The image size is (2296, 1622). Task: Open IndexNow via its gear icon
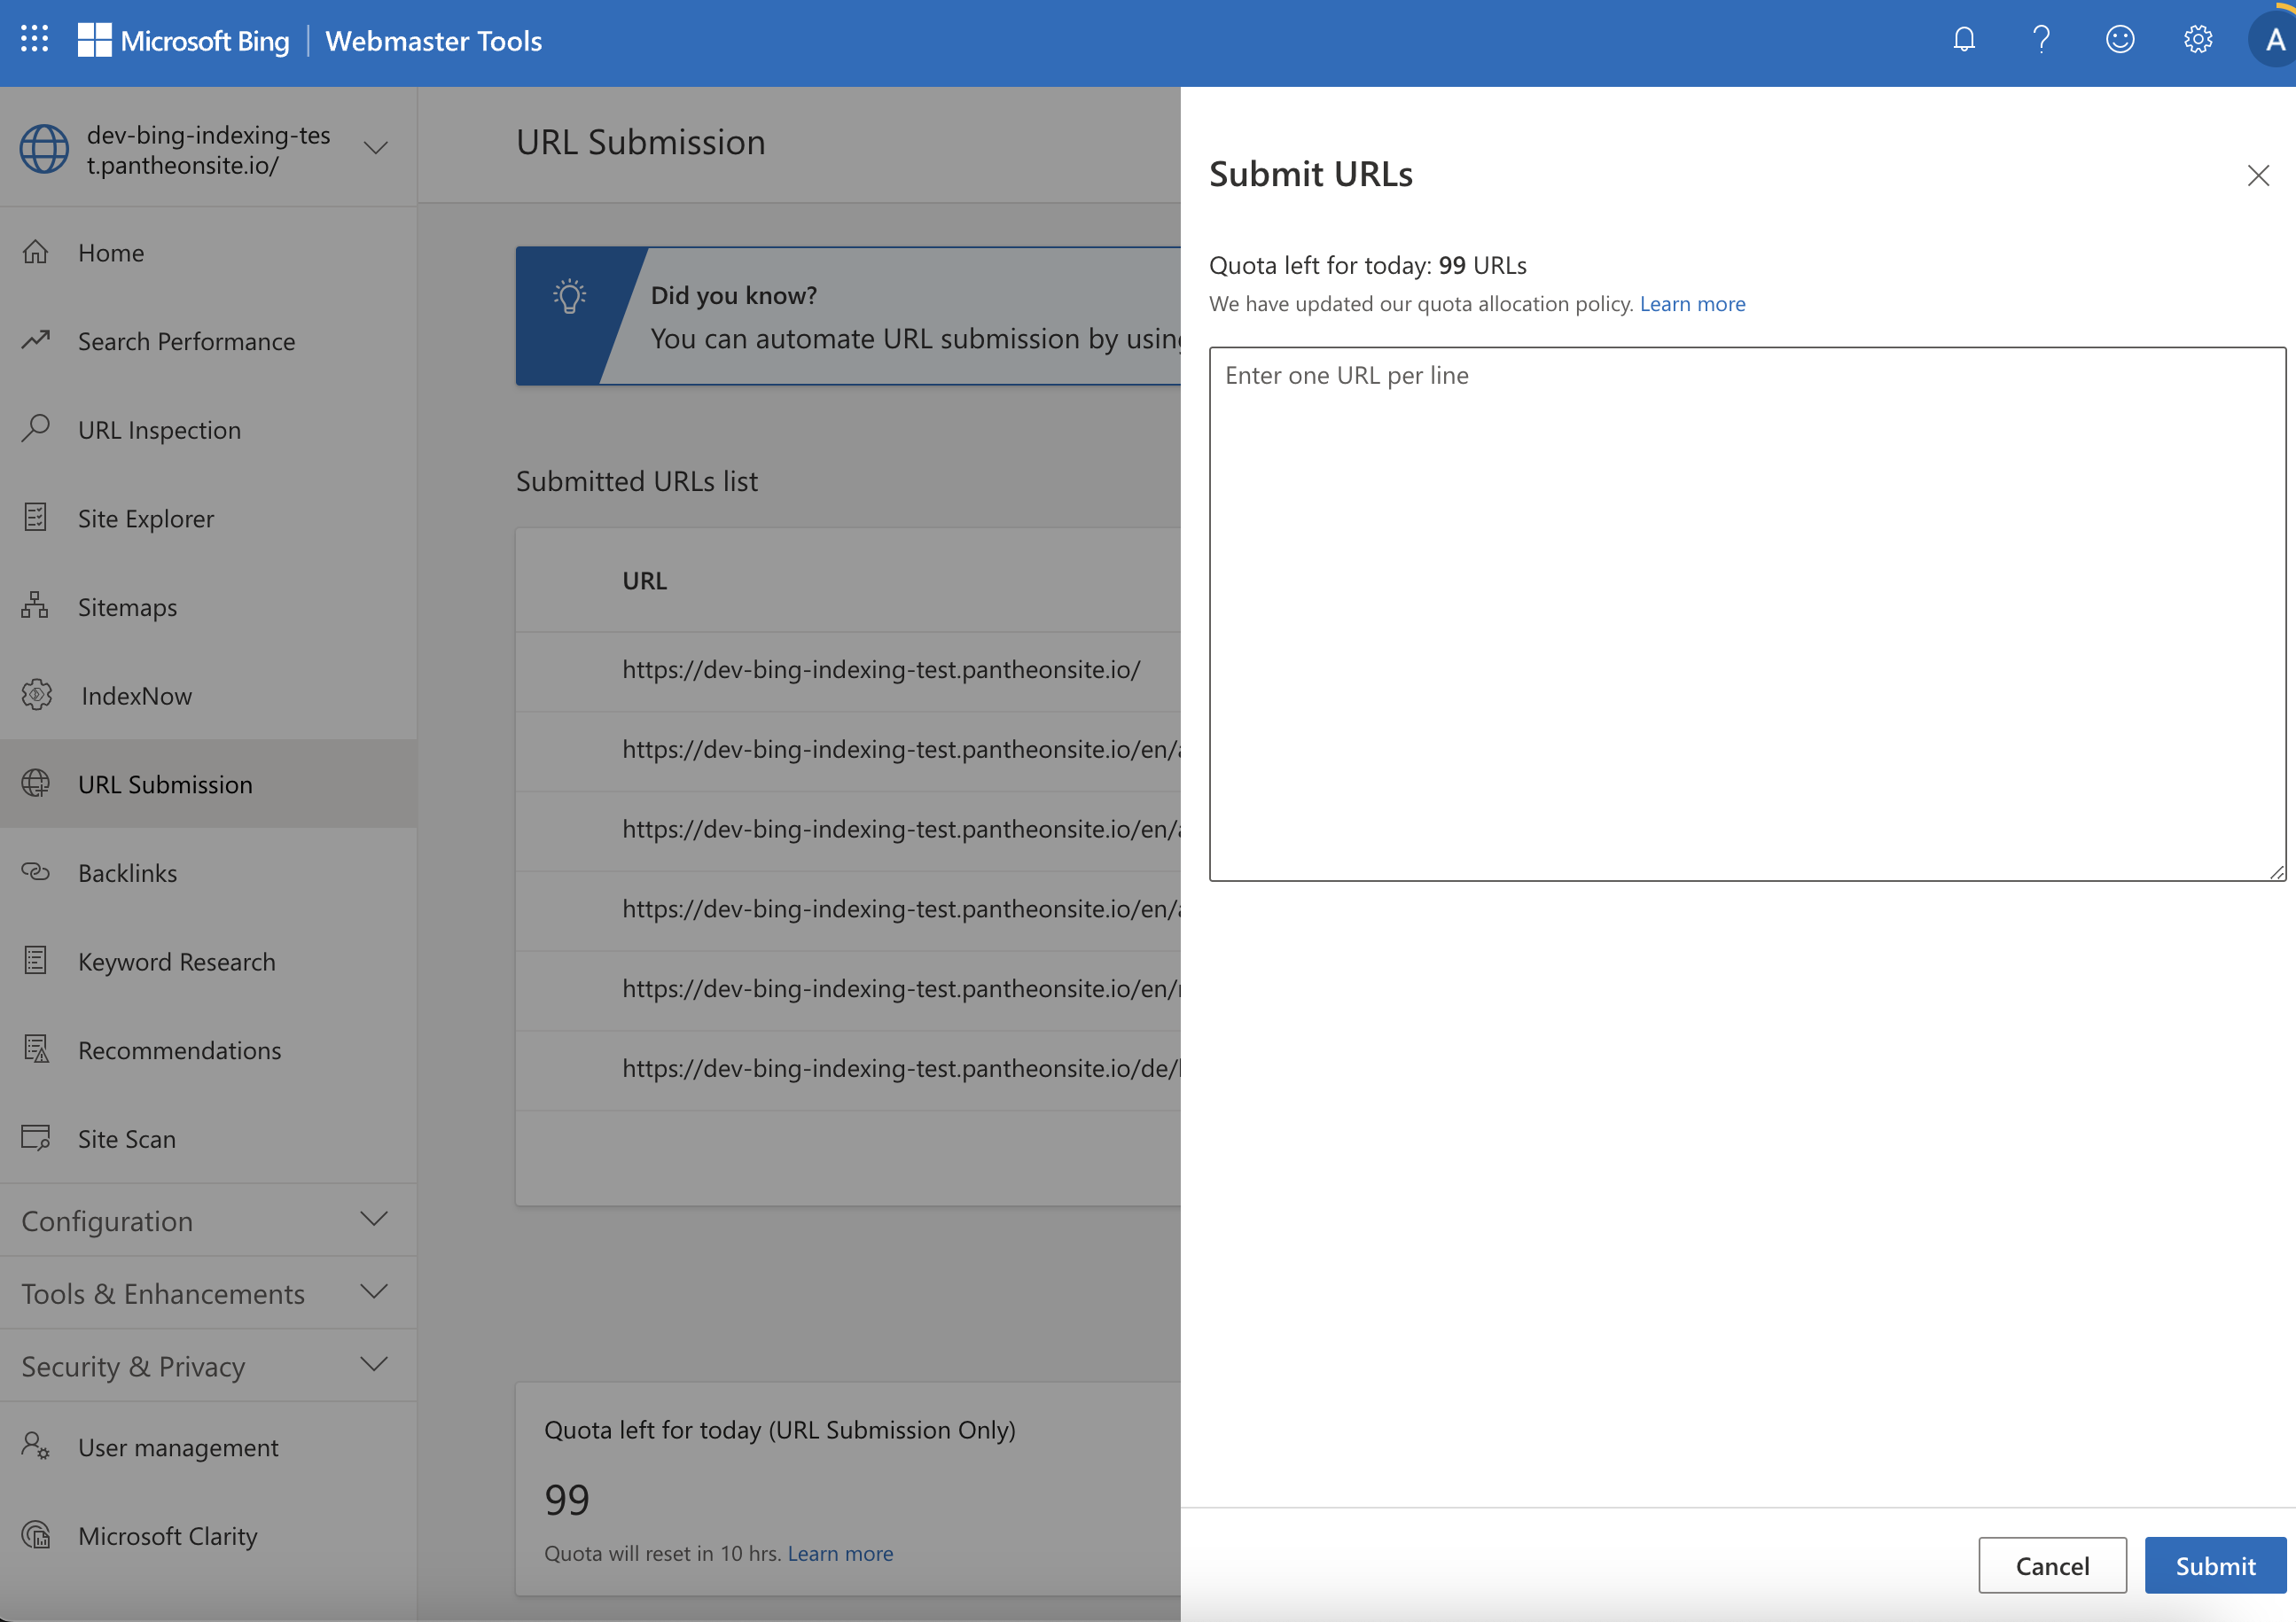point(38,694)
